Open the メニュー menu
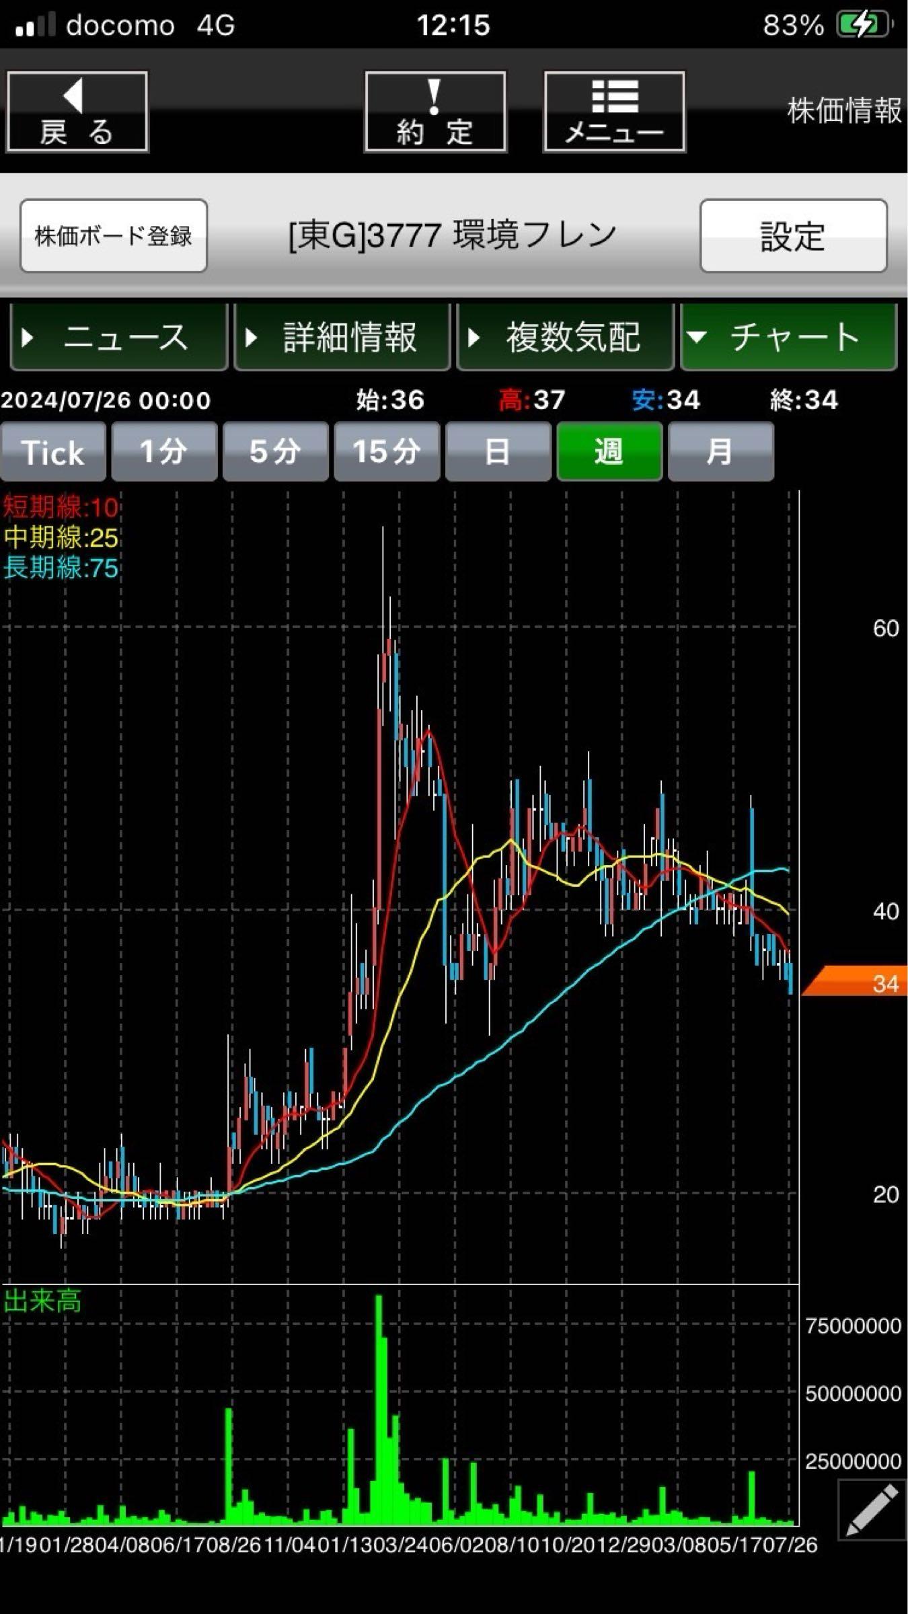908x1614 pixels. pos(614,112)
